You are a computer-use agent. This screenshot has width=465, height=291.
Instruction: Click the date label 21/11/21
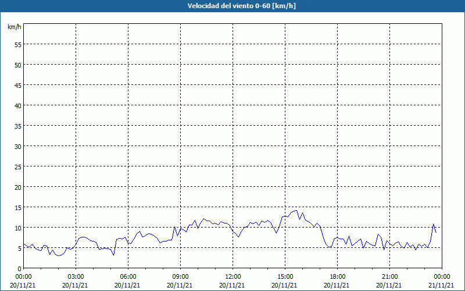point(442,285)
